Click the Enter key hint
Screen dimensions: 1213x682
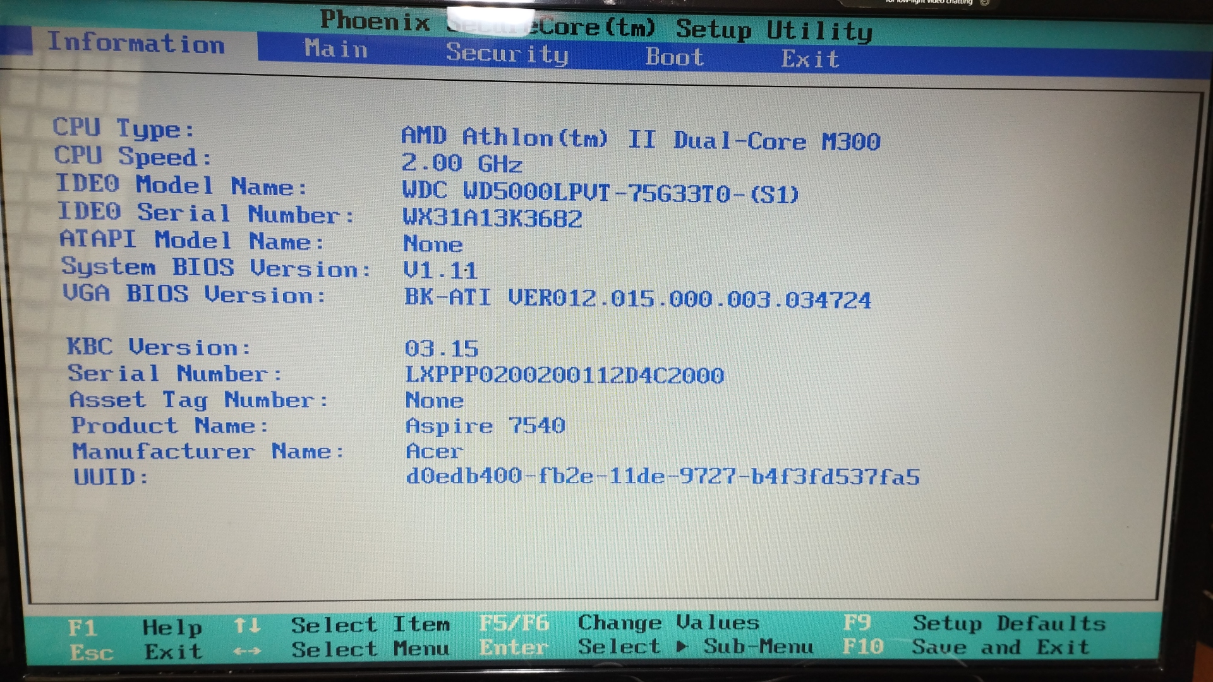[x=514, y=647]
